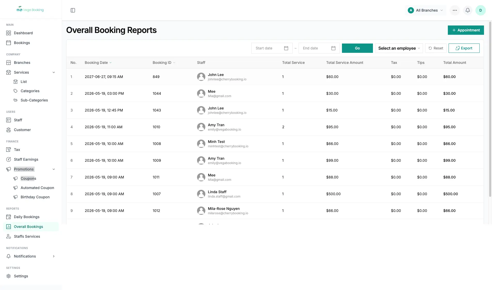The width and height of the screenshot is (492, 290).
Task: Click booking date 2026-05-19, 12:45 PM
Action: [104, 110]
